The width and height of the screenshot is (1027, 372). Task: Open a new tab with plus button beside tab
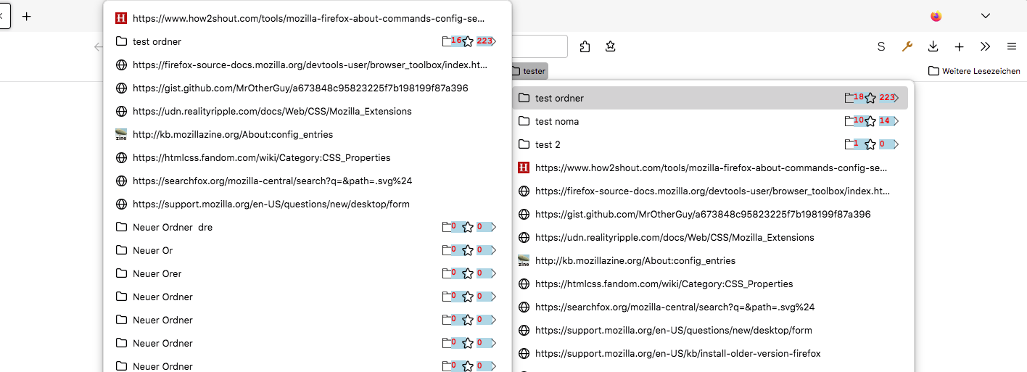pyautogui.click(x=27, y=16)
